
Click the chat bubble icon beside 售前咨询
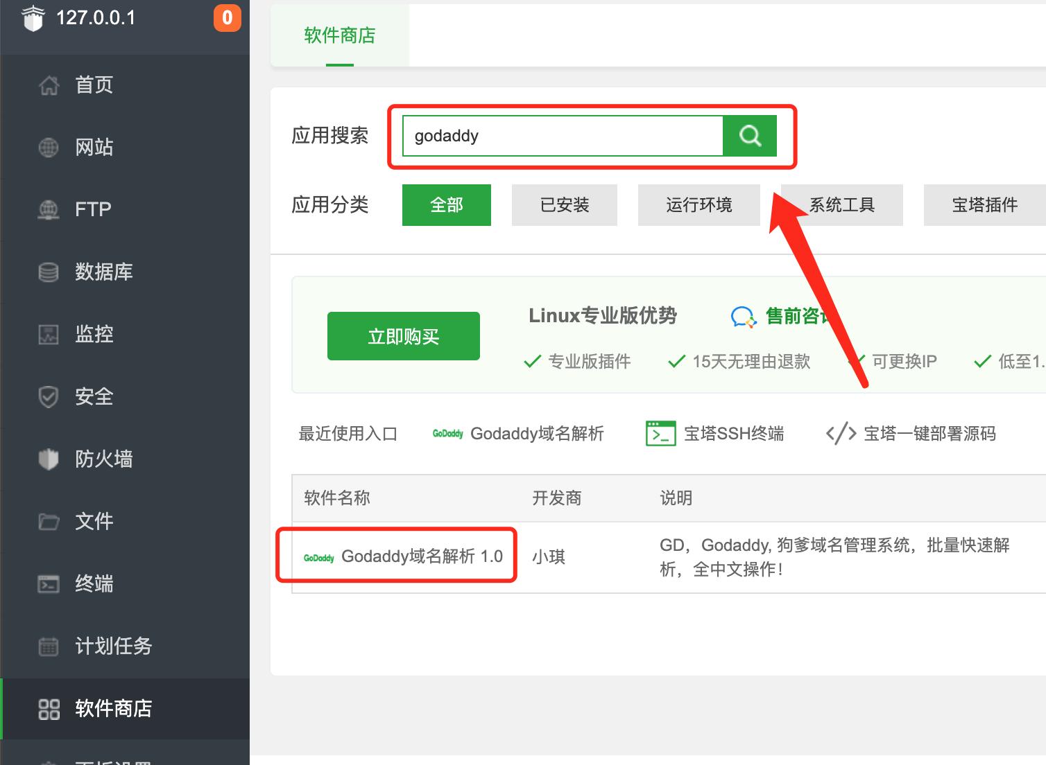pos(744,317)
